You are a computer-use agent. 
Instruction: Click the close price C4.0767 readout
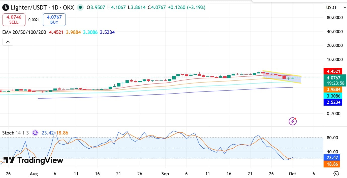point(157,8)
